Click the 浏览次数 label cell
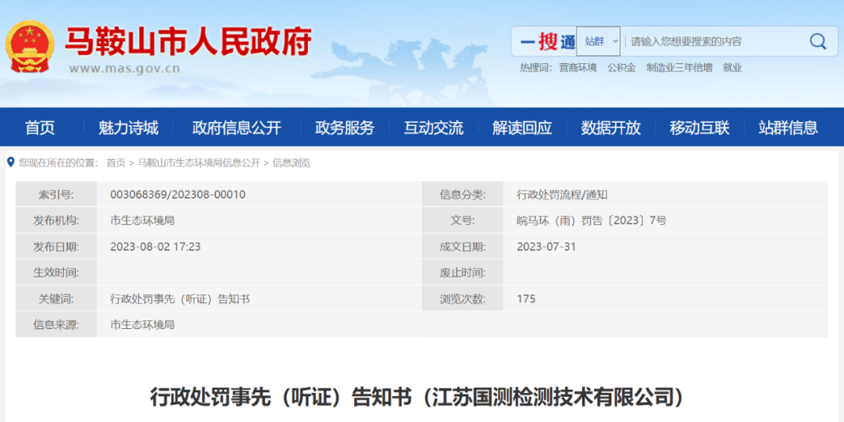 463,299
